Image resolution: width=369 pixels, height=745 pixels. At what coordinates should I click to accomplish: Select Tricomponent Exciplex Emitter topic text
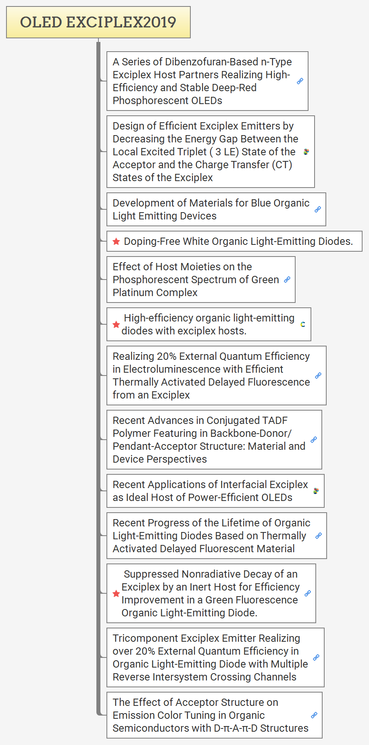tap(210, 657)
